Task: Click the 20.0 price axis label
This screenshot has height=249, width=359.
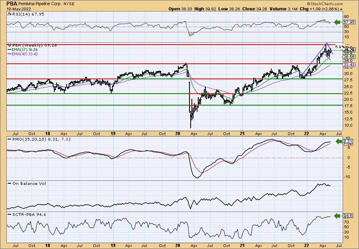Action: (x=347, y=100)
